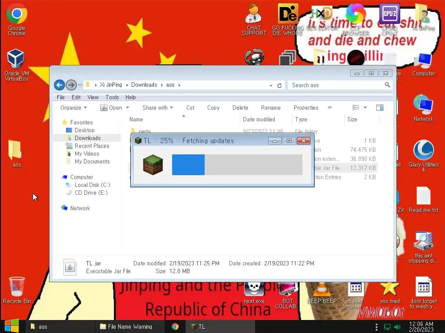Select CD Drive (E:) in navigation pane
The width and height of the screenshot is (445, 333).
tap(91, 193)
